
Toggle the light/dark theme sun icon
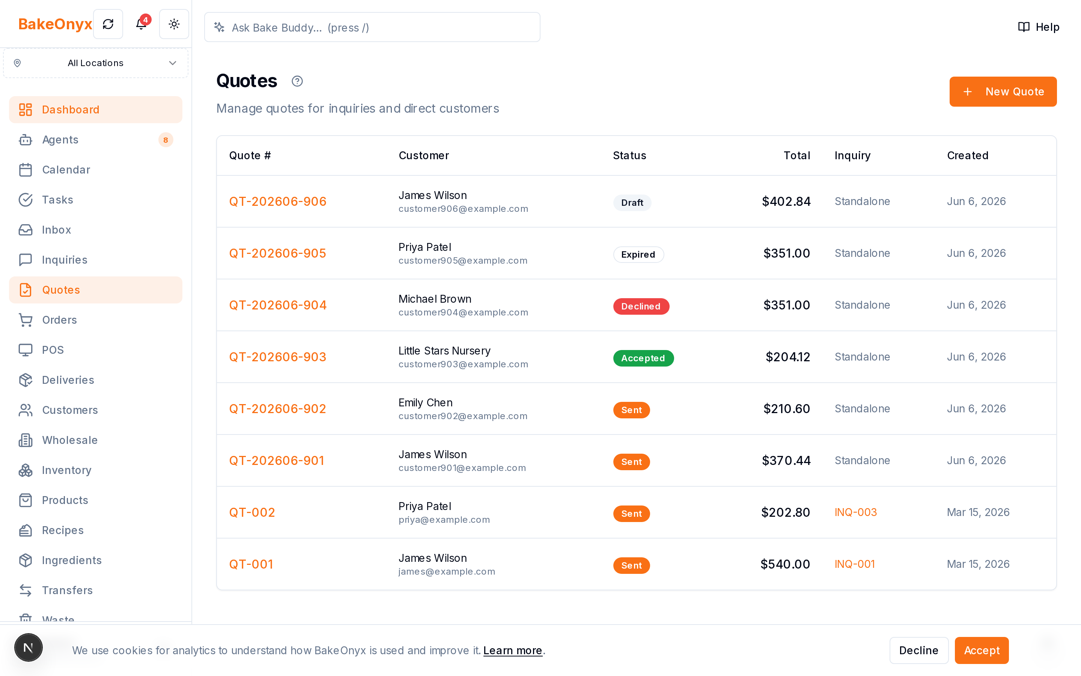click(x=174, y=24)
